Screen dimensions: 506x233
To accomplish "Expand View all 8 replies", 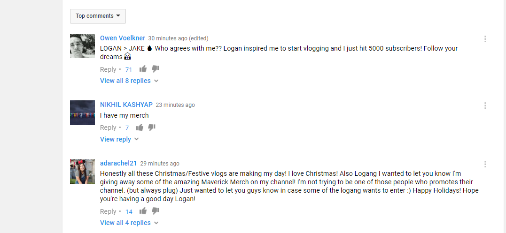I will [129, 81].
